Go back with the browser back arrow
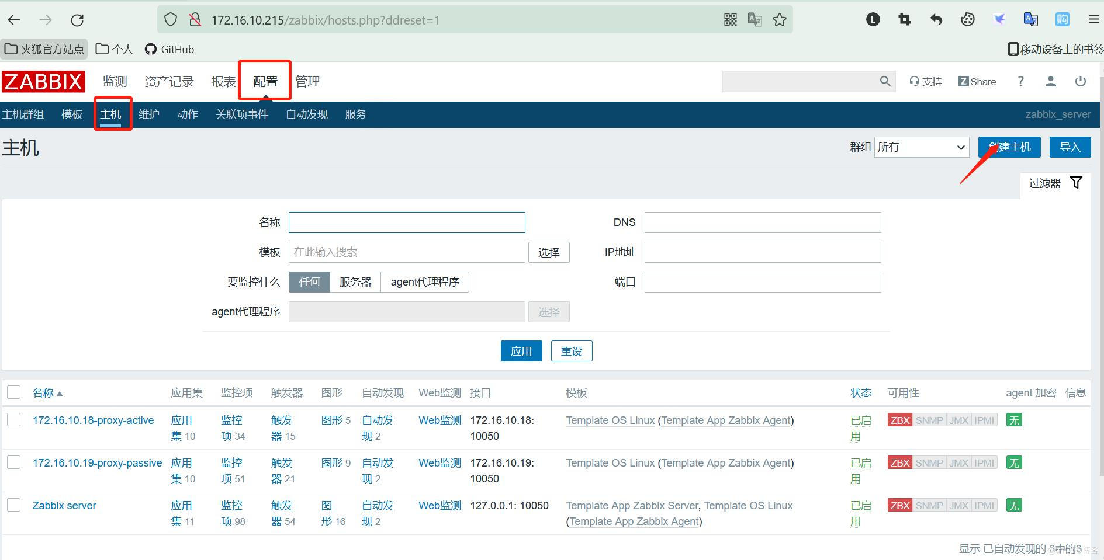This screenshot has width=1104, height=560. pyautogui.click(x=14, y=20)
